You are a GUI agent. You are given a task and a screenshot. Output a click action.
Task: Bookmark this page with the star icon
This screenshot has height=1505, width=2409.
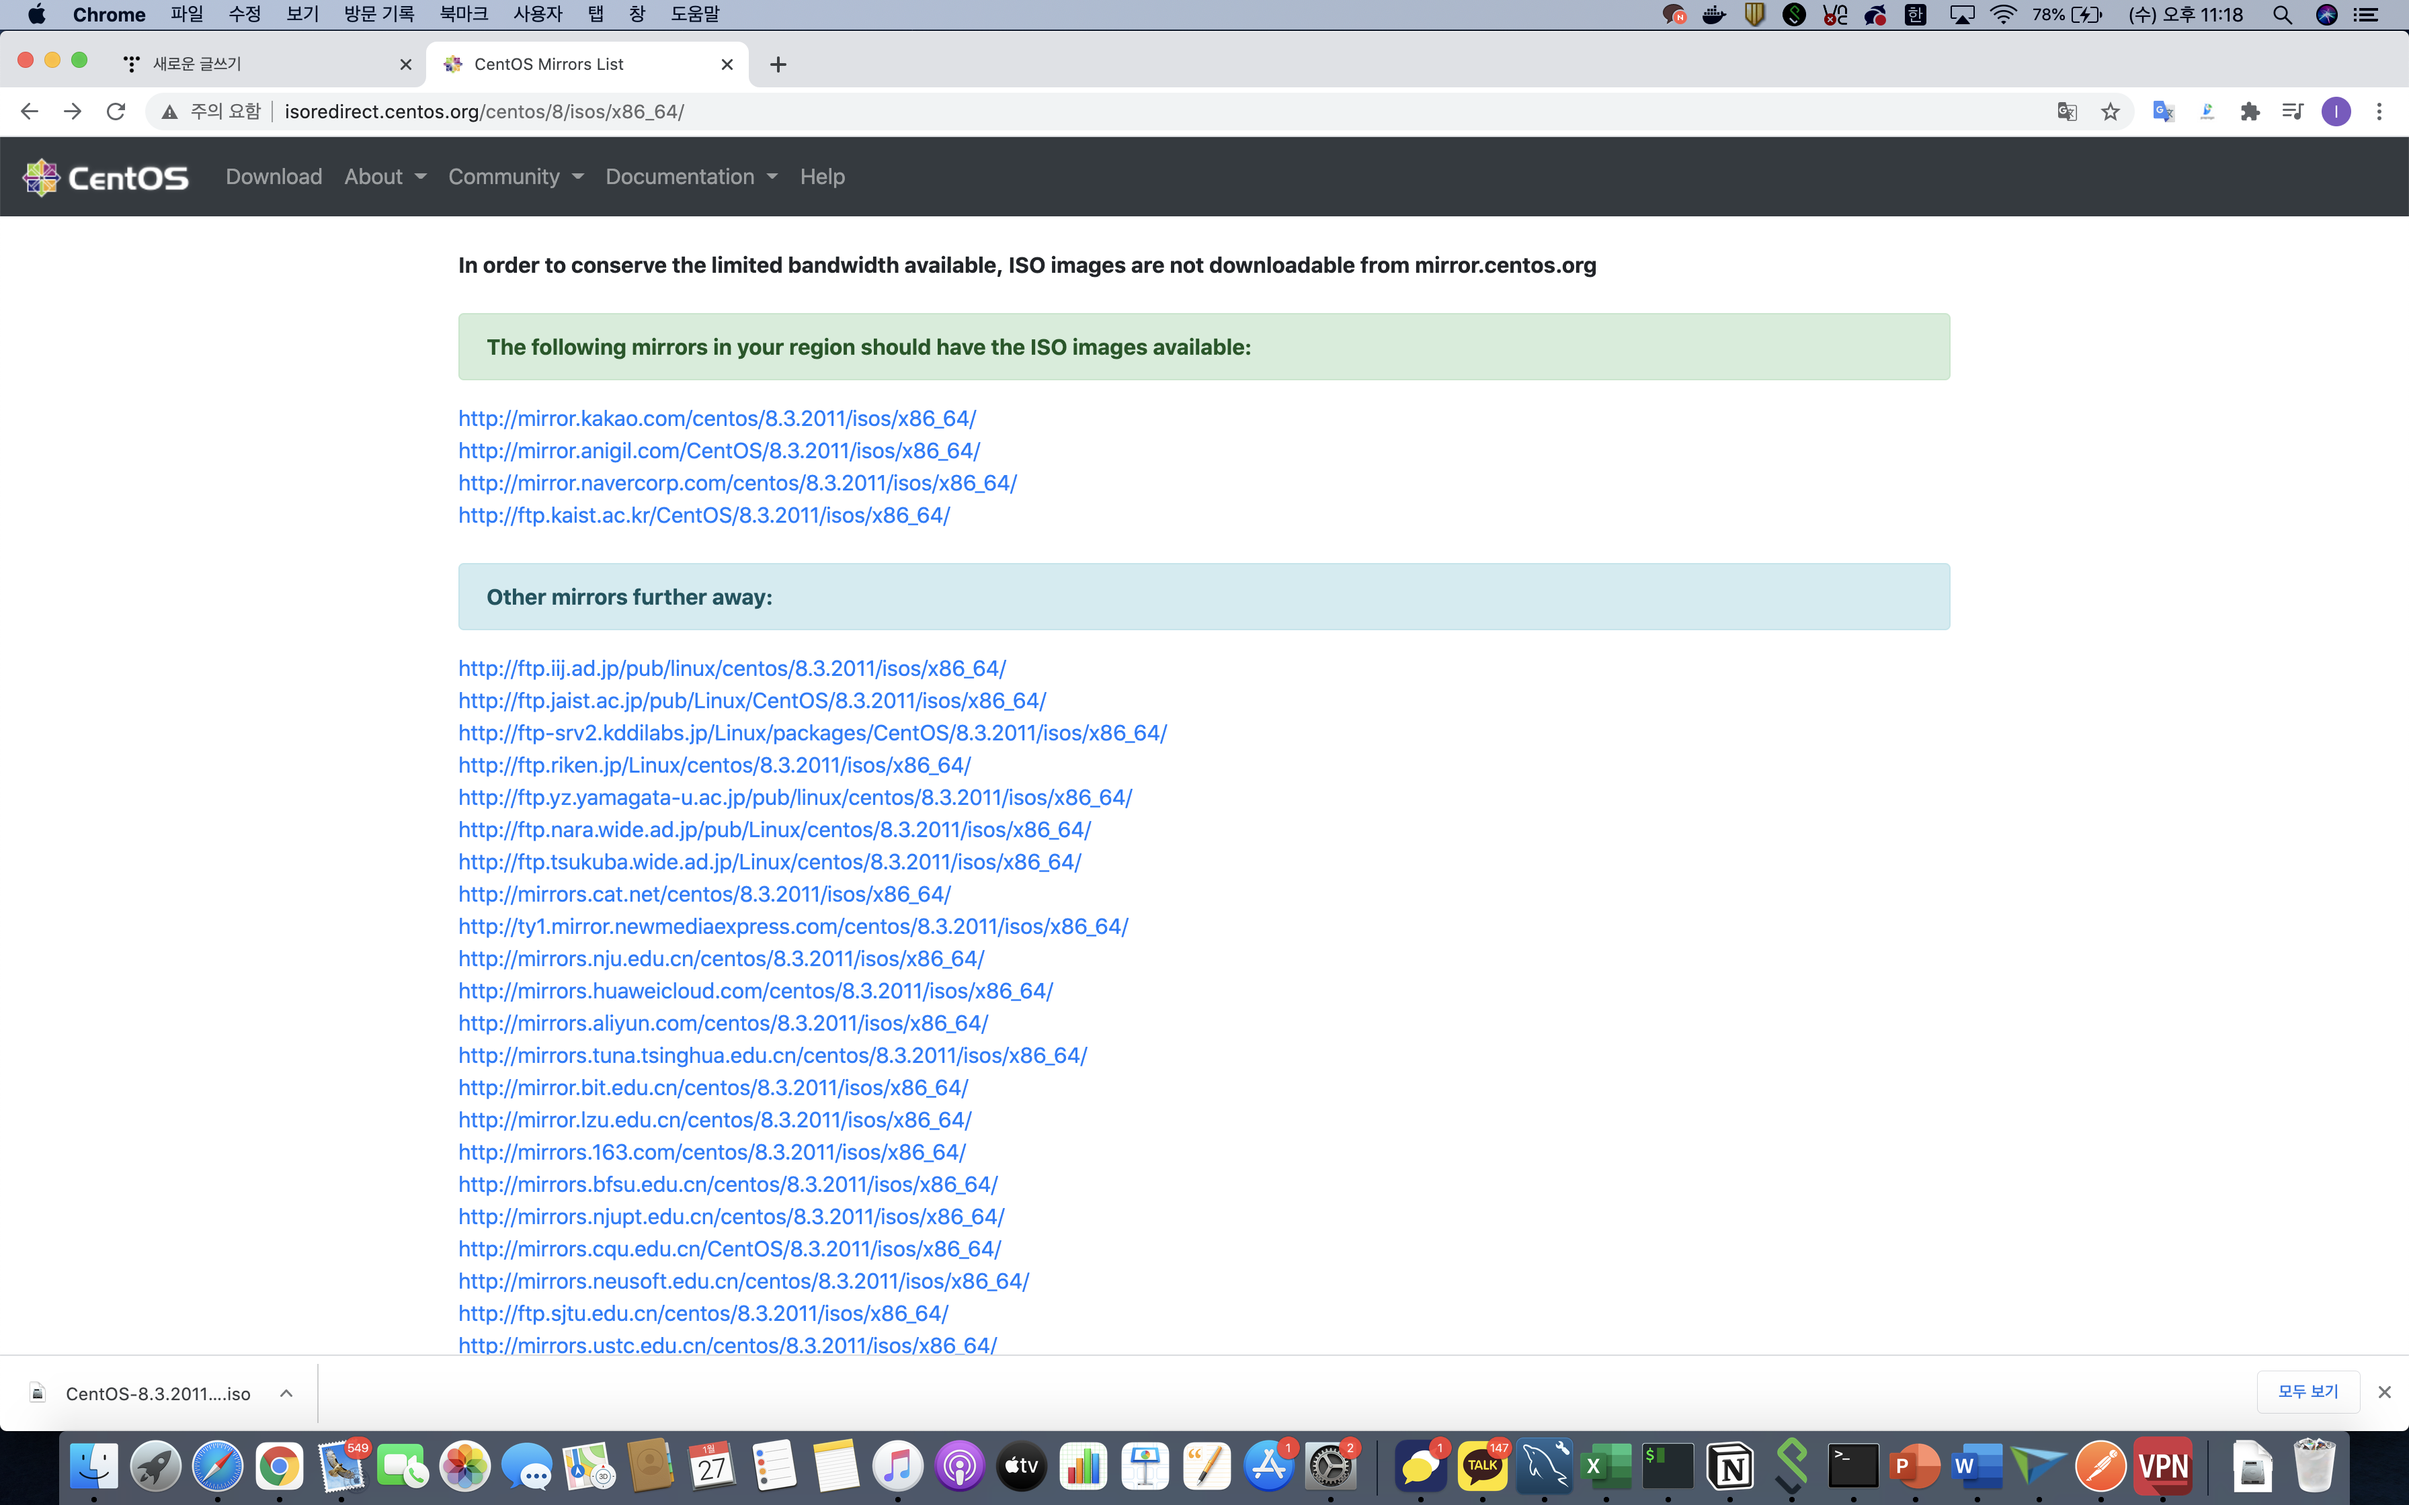[x=2111, y=112]
